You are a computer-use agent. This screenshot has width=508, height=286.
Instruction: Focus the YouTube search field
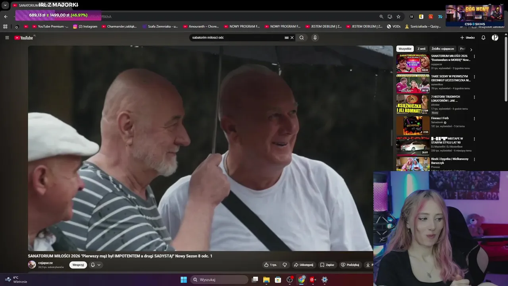237,38
